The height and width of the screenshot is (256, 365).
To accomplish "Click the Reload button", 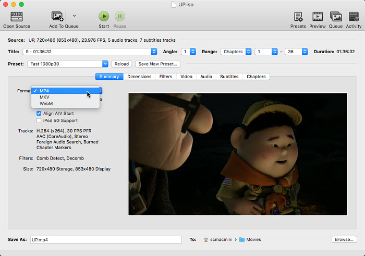I will point(121,64).
